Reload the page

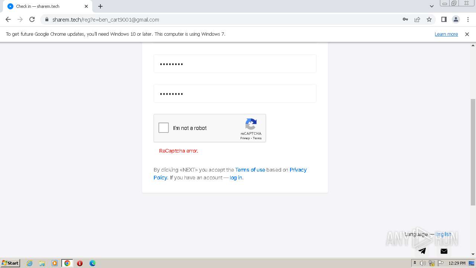[32, 19]
